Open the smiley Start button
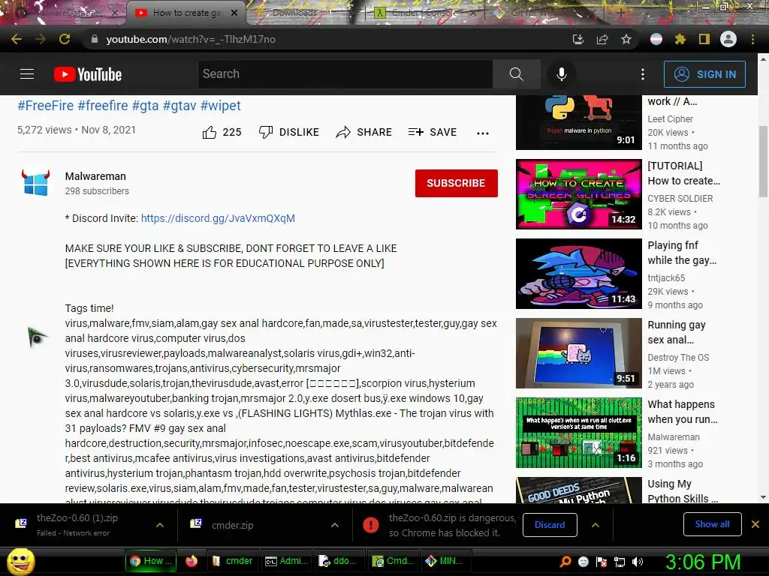The width and height of the screenshot is (769, 576). click(20, 561)
